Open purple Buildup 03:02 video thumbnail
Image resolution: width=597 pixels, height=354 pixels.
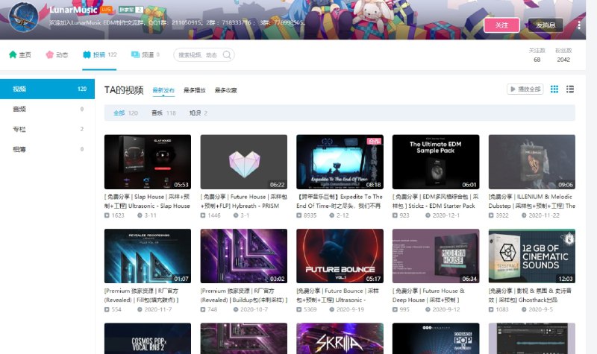[x=244, y=256]
